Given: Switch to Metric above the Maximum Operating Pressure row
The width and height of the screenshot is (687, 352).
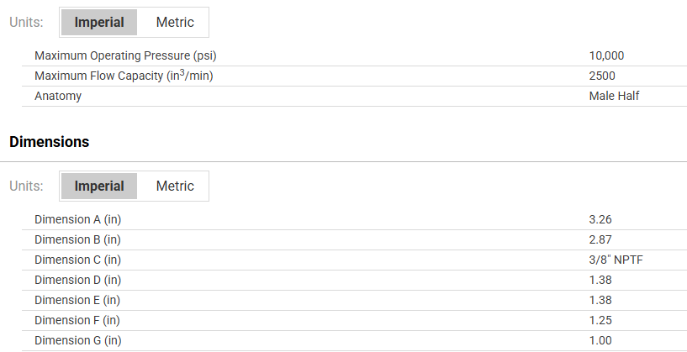Looking at the screenshot, I should pos(175,23).
